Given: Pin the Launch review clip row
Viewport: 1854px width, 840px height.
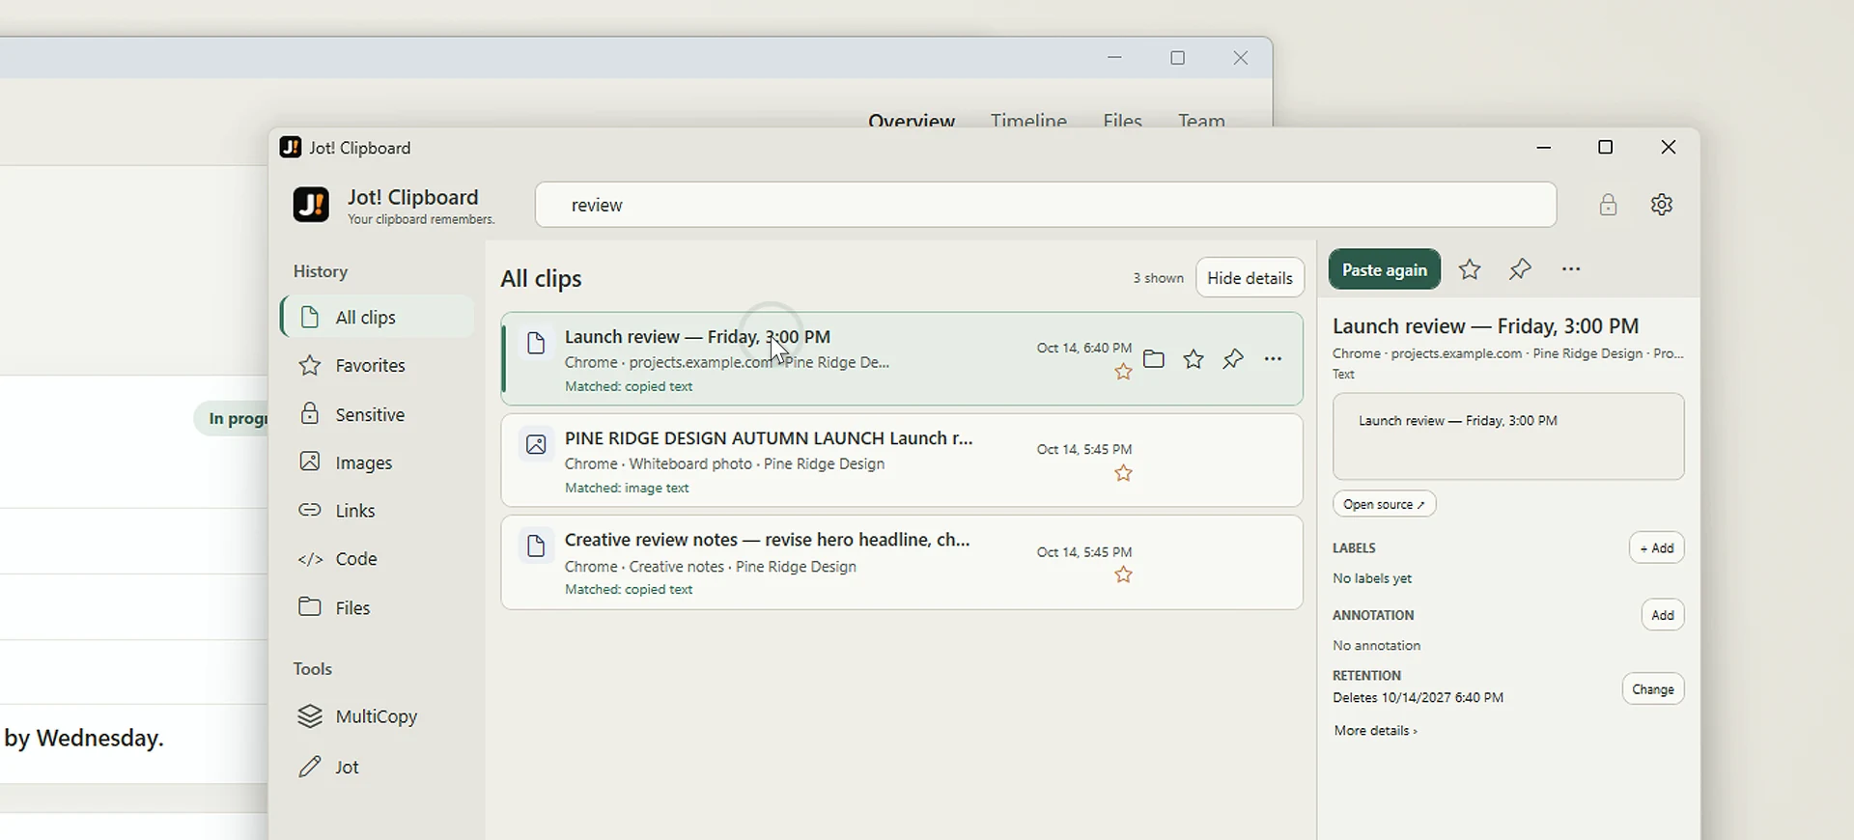Looking at the screenshot, I should [1233, 359].
